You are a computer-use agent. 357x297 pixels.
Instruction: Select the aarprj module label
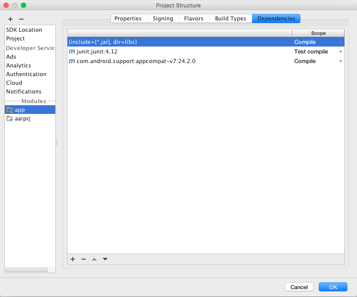(x=23, y=119)
